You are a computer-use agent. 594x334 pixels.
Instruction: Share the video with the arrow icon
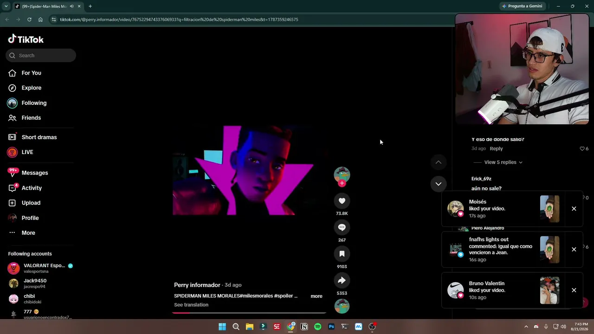(342, 280)
